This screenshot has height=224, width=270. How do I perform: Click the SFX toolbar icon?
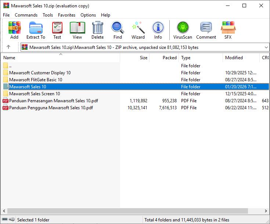(228, 30)
